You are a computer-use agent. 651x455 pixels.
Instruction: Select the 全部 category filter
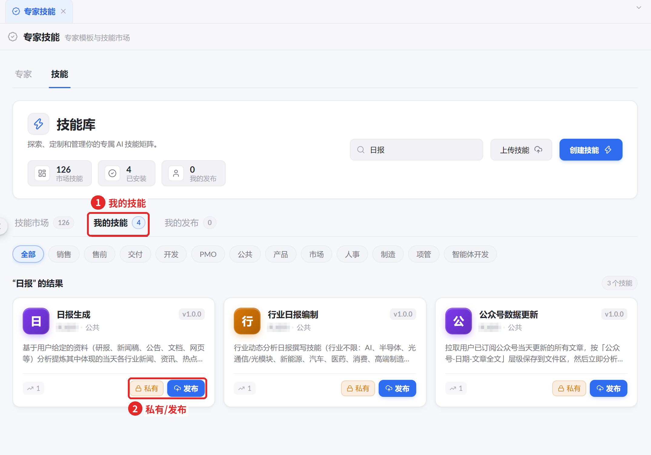pyautogui.click(x=28, y=254)
